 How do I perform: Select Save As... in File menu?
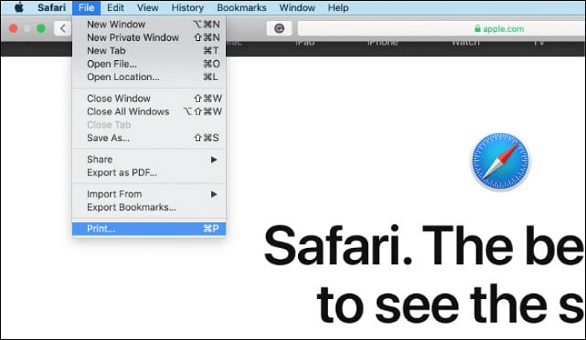(109, 138)
